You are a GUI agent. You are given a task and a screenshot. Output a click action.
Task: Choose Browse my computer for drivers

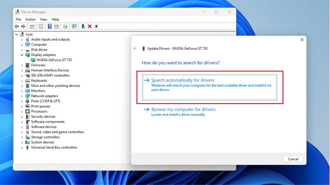(183, 112)
